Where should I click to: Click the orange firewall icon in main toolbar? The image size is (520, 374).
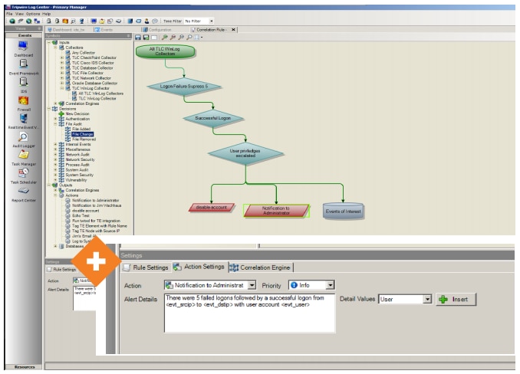(x=65, y=21)
